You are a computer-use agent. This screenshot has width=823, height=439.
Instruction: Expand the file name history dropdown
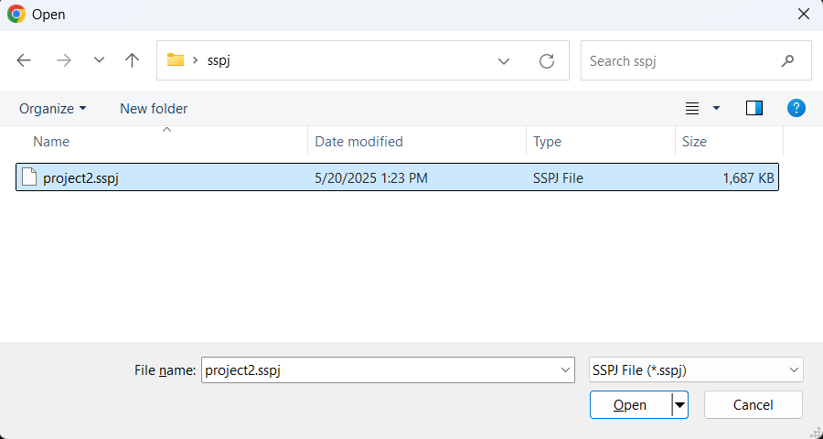(564, 369)
